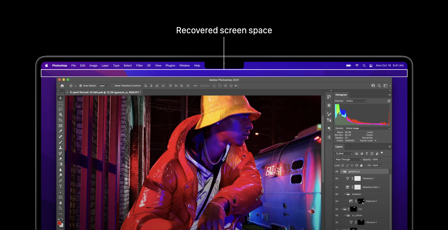448x230 pixels.
Task: Select the Object Selection tool
Action: 60,115
